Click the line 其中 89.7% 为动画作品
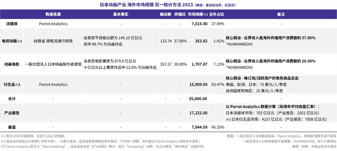 [x=103, y=44]
